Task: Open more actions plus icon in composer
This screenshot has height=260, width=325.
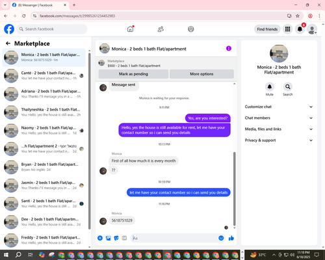Action: 100,238
